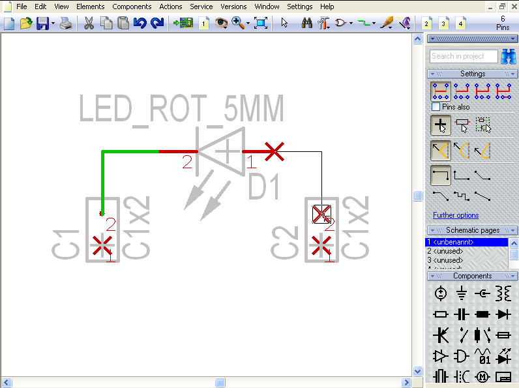Open the Components menu

pyautogui.click(x=132, y=7)
